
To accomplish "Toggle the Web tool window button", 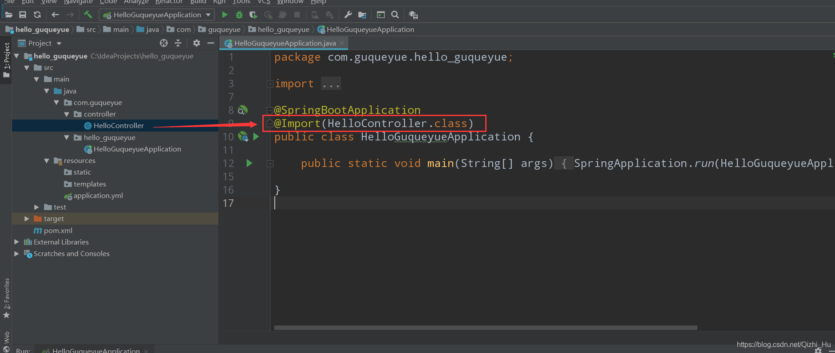I will (x=6, y=341).
